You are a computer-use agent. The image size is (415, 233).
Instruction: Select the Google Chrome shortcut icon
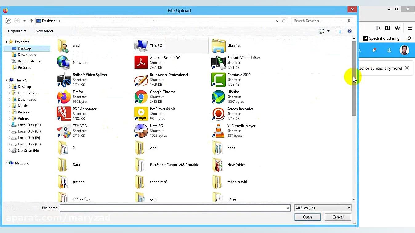(x=141, y=97)
